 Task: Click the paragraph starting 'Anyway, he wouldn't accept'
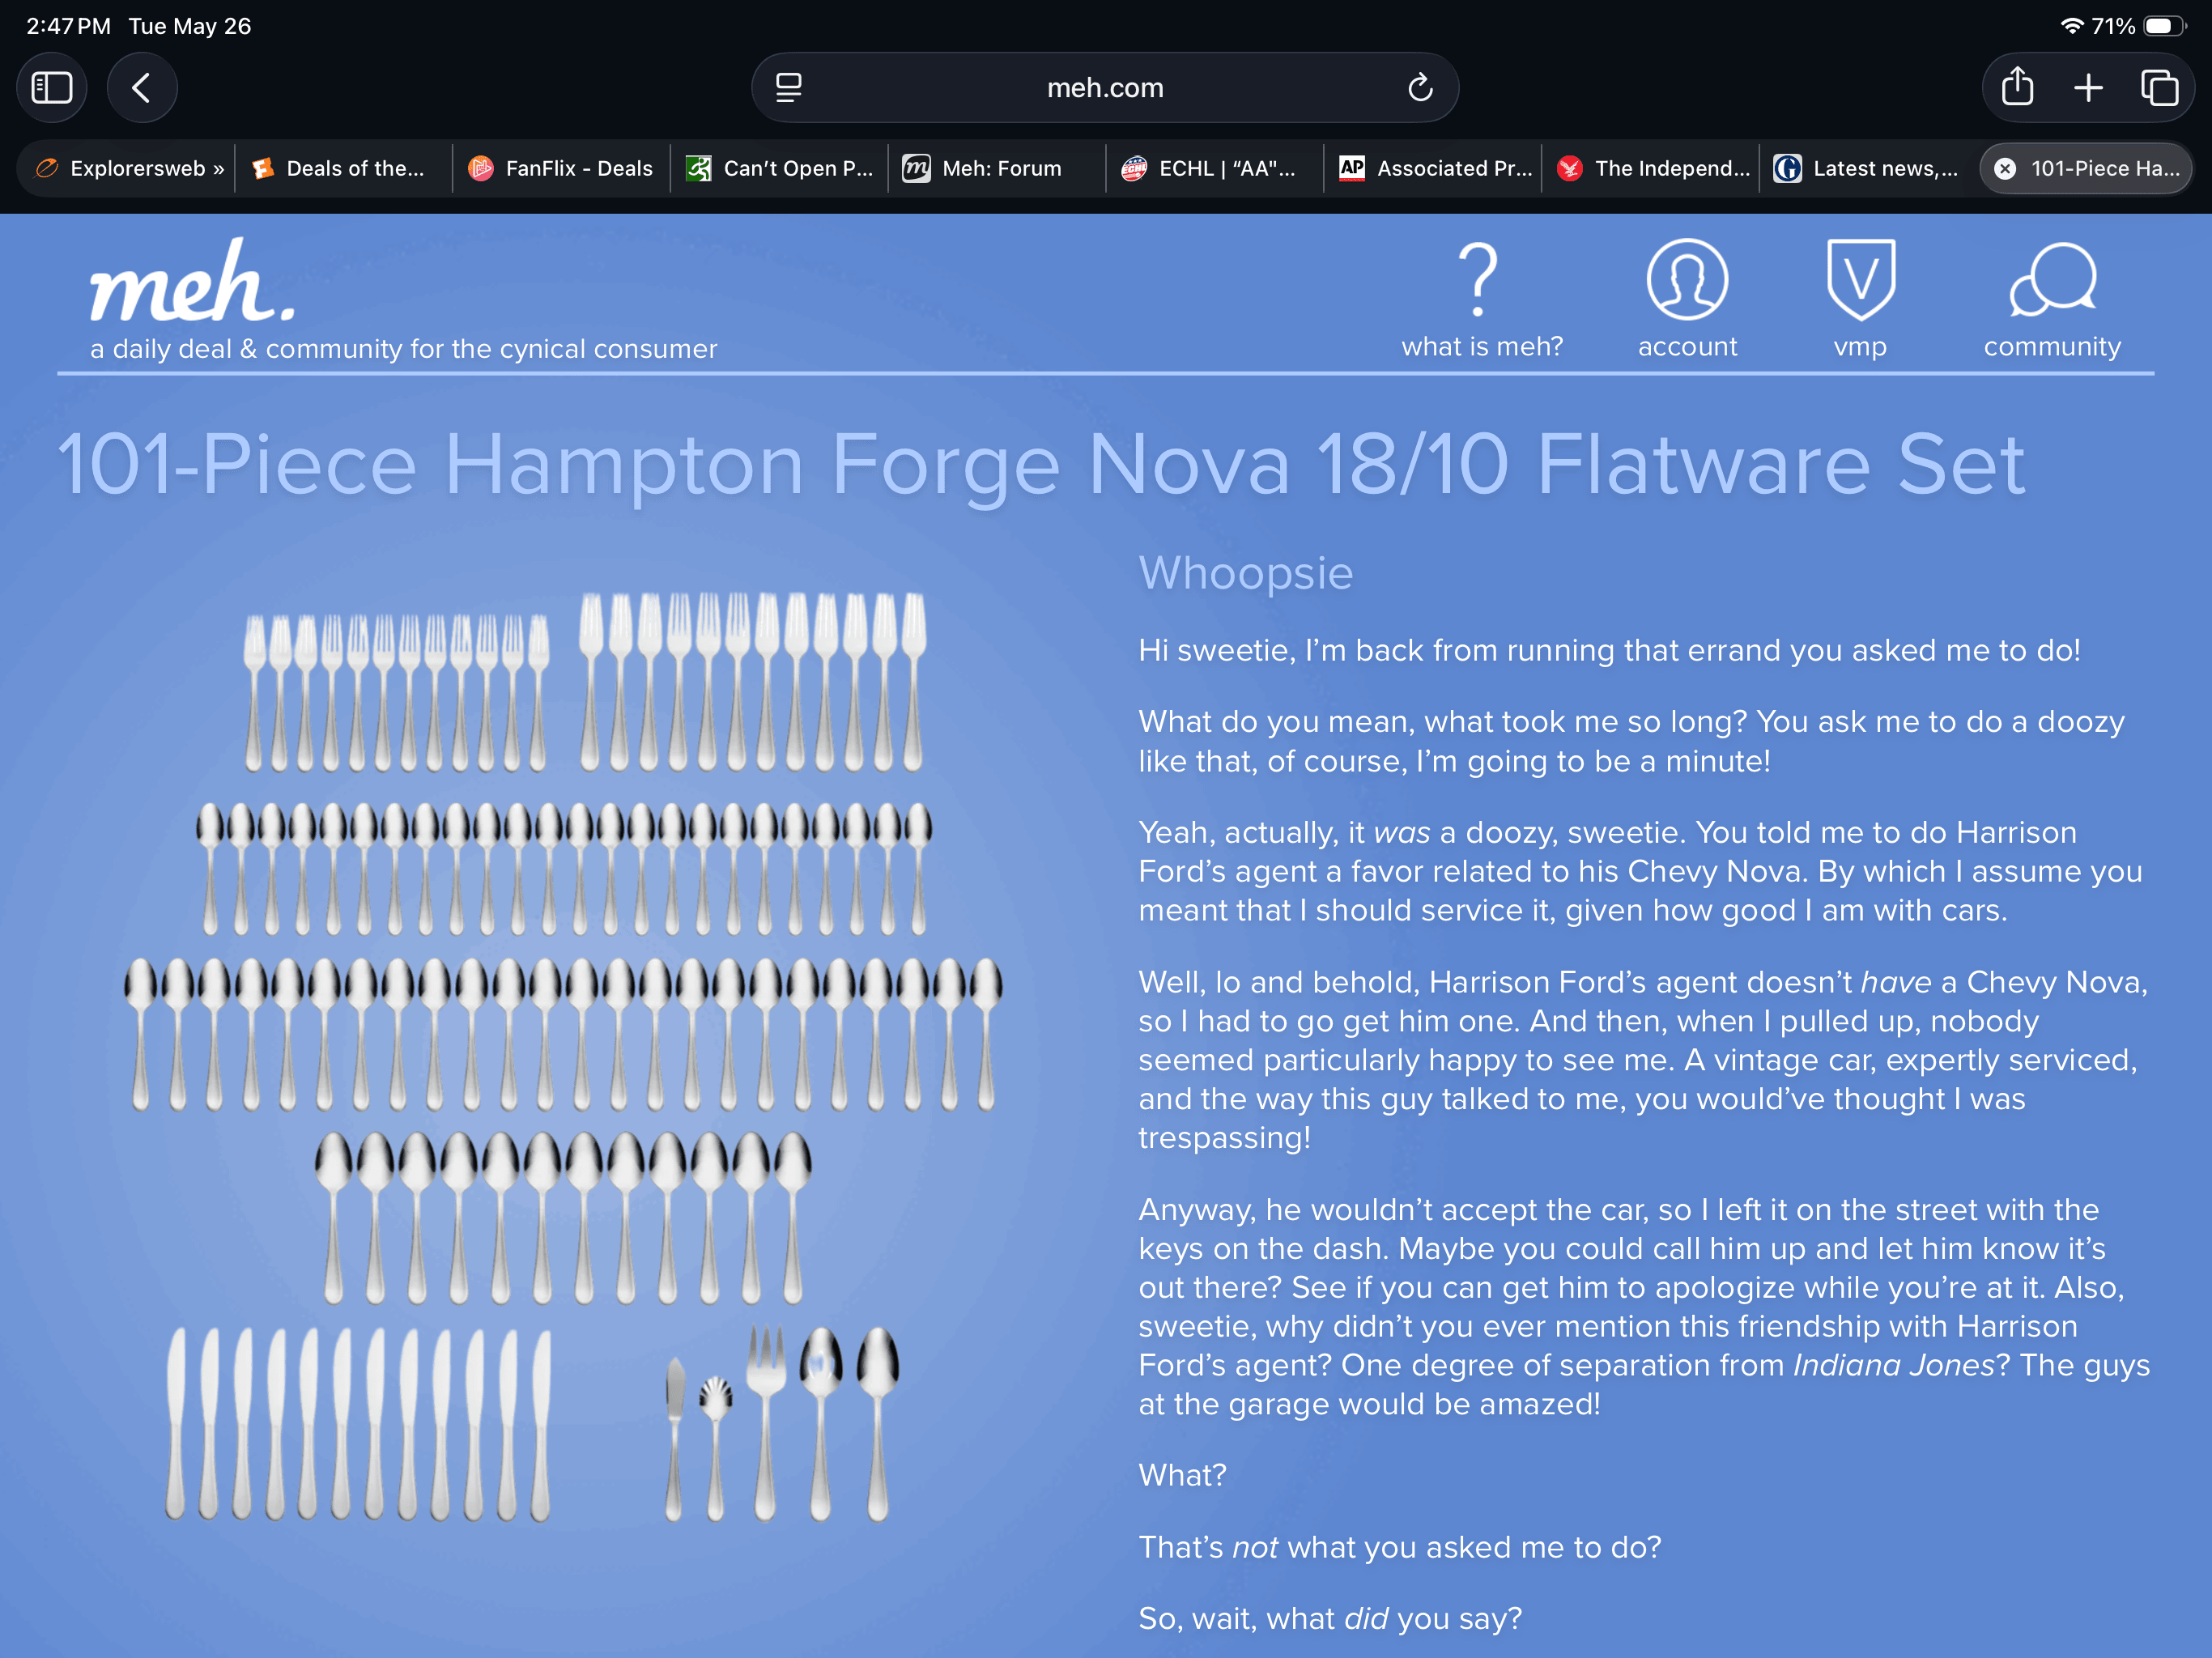1644,1306
